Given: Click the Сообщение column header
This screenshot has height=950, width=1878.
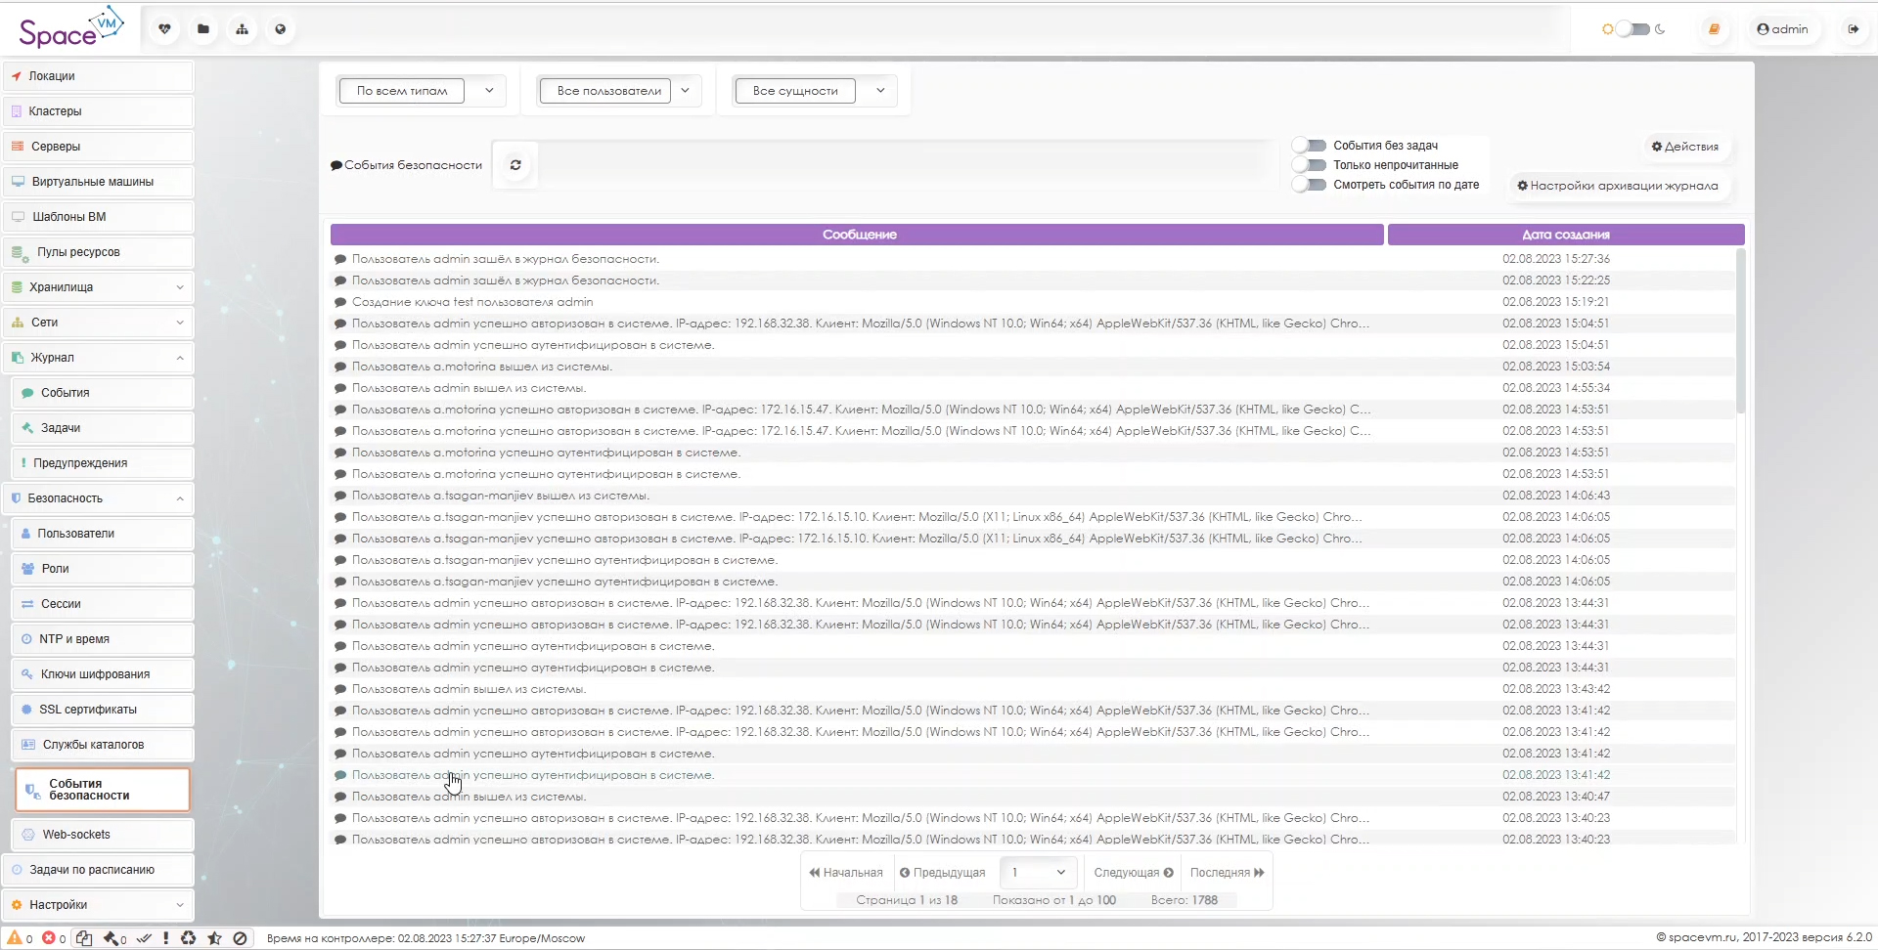Looking at the screenshot, I should (857, 235).
